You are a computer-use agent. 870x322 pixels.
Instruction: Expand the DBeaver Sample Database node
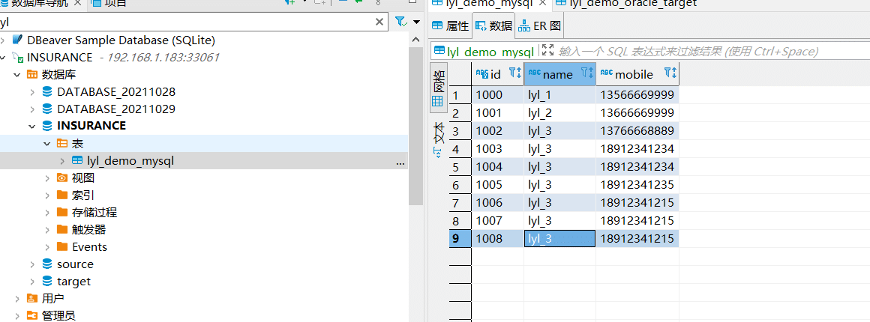tap(4, 40)
